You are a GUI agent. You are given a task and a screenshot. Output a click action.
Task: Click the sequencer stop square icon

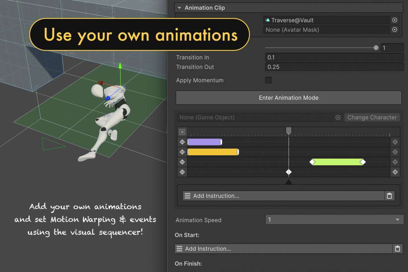pos(182,132)
